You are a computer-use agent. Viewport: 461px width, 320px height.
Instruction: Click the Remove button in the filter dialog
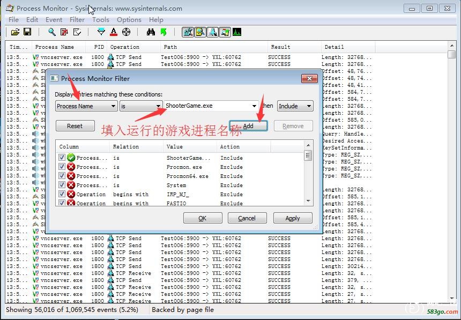tap(293, 126)
